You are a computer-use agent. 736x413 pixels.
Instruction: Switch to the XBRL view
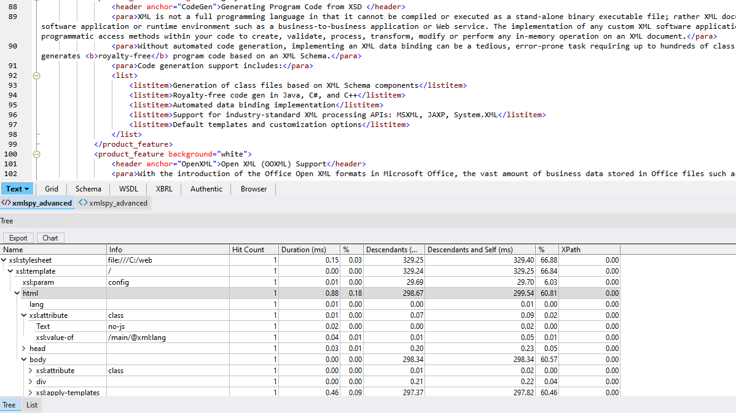tap(164, 189)
